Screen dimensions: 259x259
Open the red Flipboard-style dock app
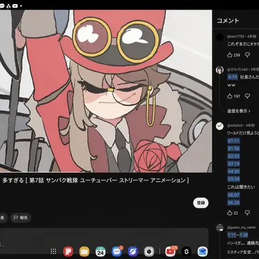[x=68, y=252]
